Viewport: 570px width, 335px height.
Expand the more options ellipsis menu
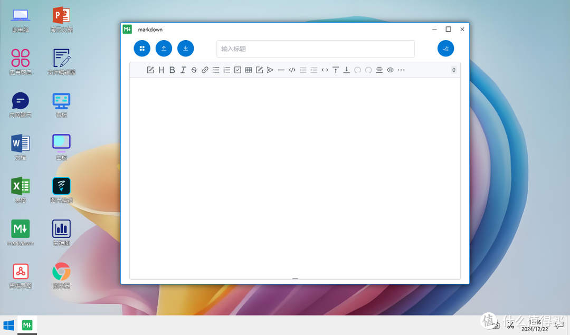pyautogui.click(x=401, y=70)
